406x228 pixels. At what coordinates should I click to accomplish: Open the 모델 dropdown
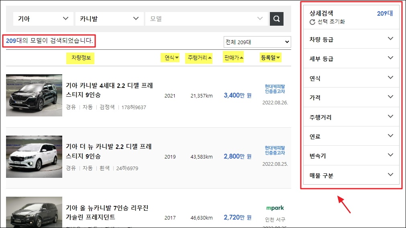(x=206, y=18)
